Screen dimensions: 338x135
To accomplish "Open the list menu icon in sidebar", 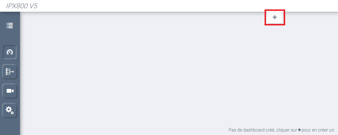I will point(10,26).
